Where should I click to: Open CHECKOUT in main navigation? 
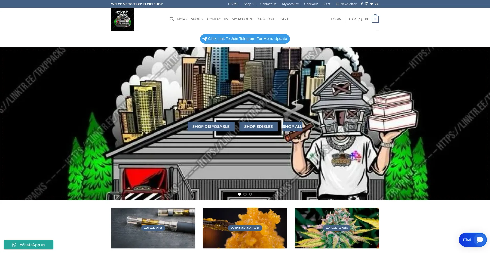coord(267,19)
